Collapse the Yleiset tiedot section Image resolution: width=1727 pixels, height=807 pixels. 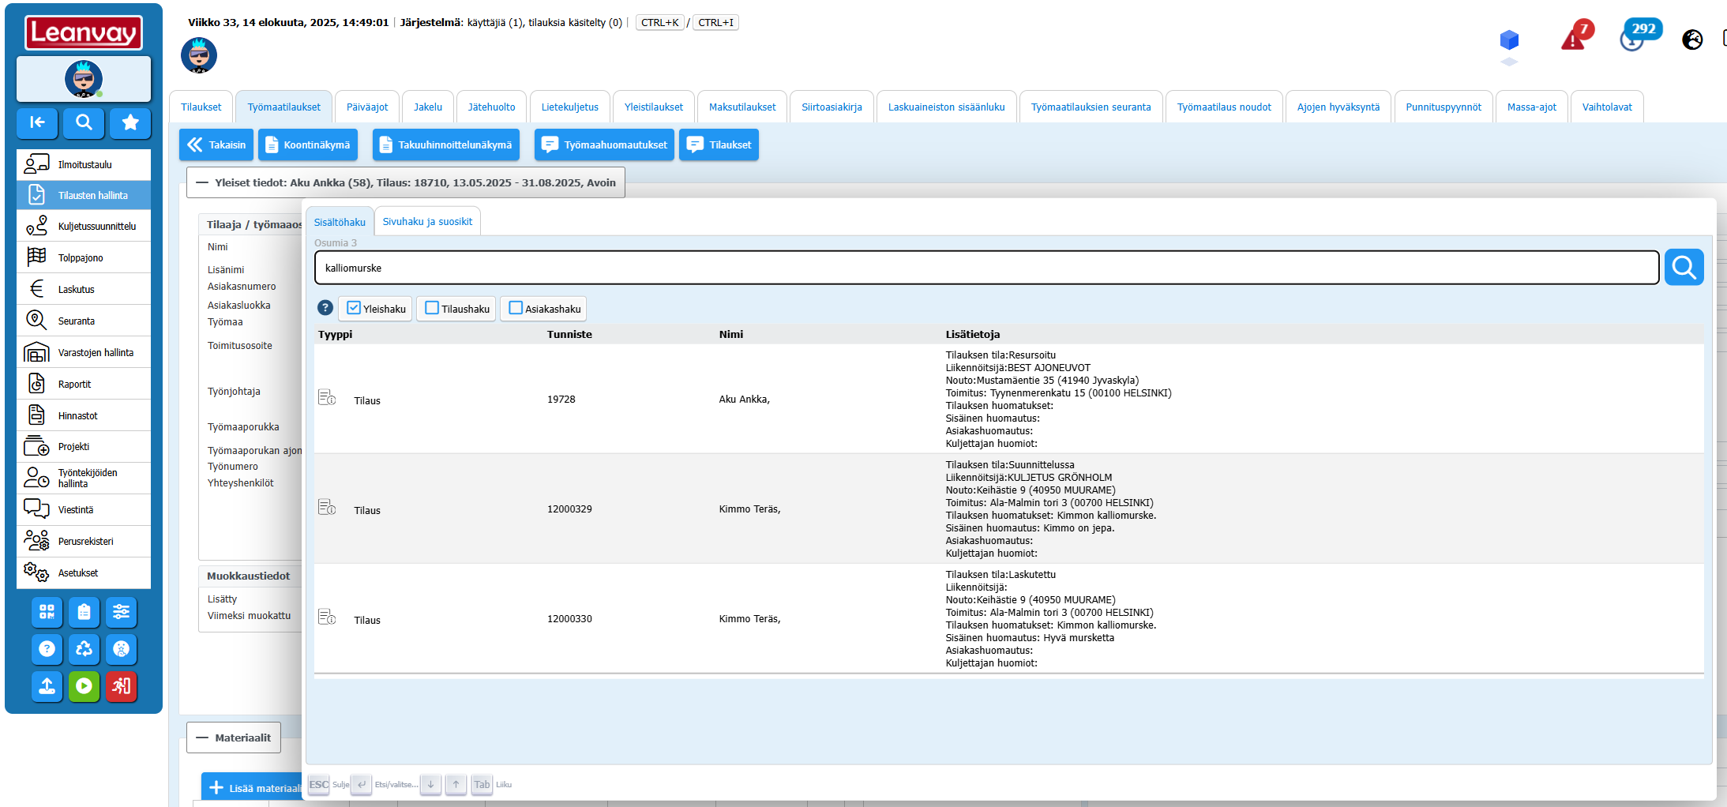coord(202,182)
